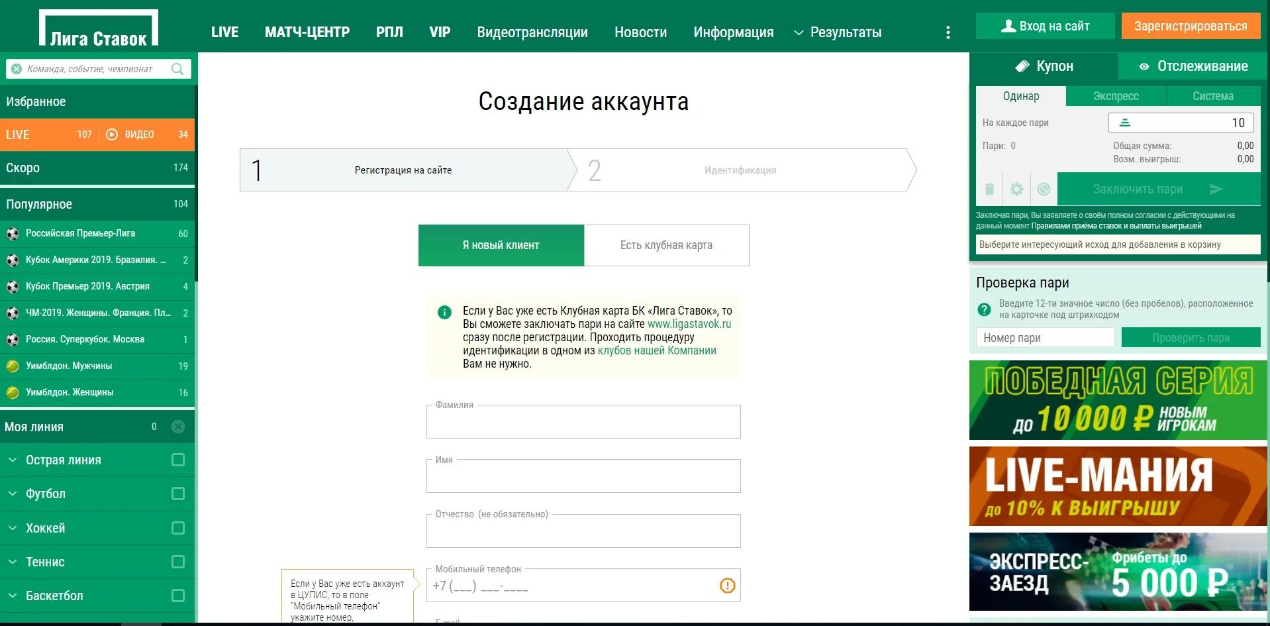Click the search magnifier icon
Screen dimensions: 1270x626
pyautogui.click(x=177, y=69)
